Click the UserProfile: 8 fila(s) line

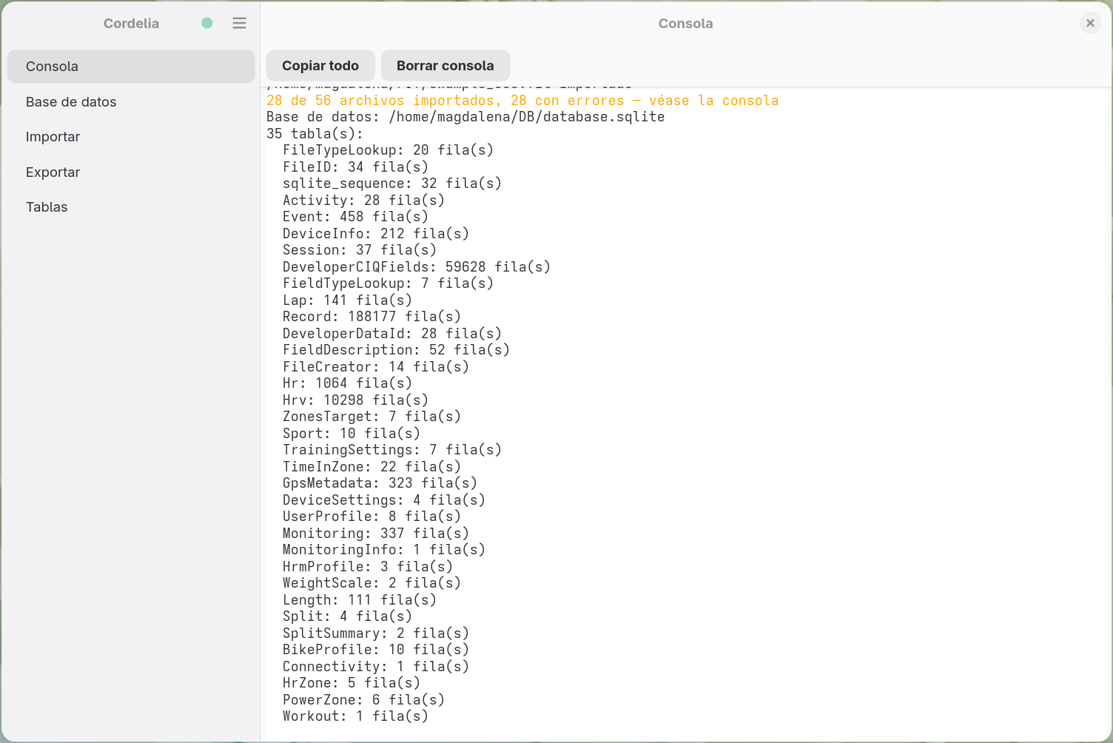coord(371,517)
